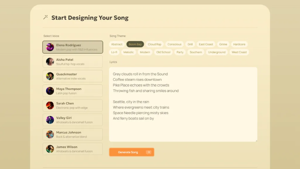Choose the Aisha Patel voice name
This screenshot has width=300, height=169.
[65, 60]
